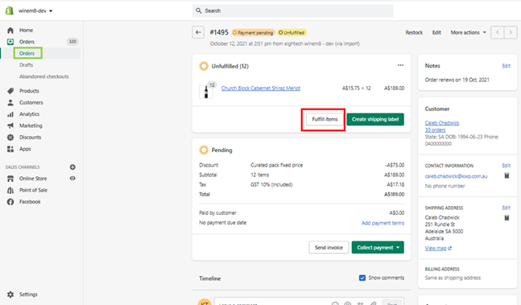The width and height of the screenshot is (521, 305).
Task: Go to Home in sidebar
Action: [x=26, y=31]
